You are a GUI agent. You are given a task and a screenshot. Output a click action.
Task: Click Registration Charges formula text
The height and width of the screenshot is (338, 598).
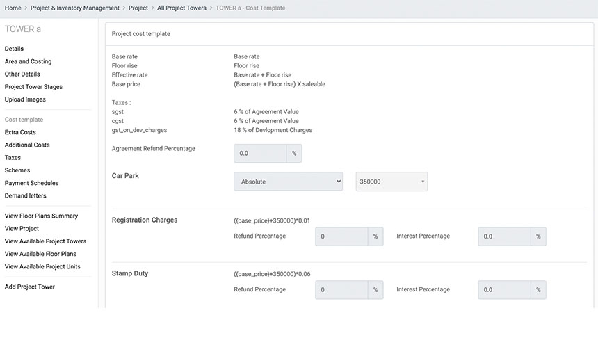[x=272, y=220]
